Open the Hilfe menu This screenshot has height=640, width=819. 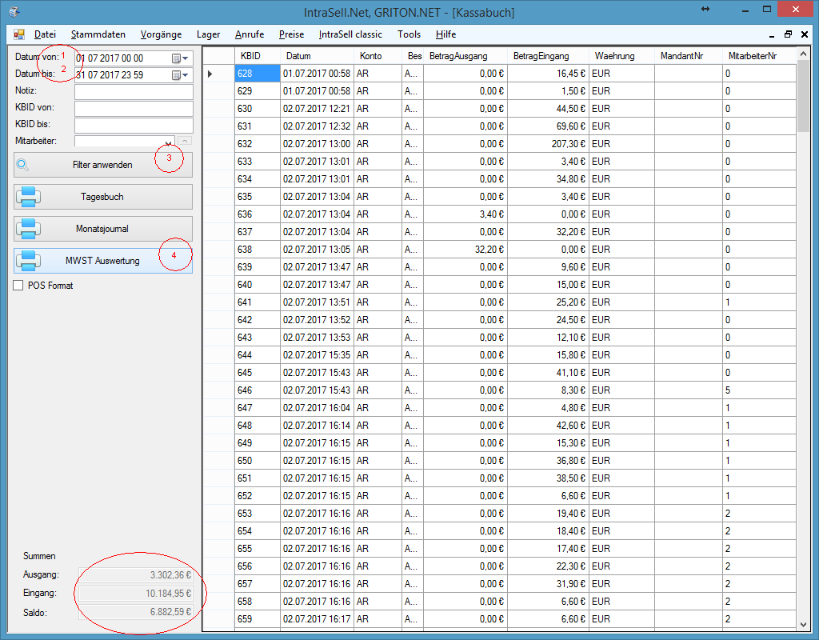[446, 34]
